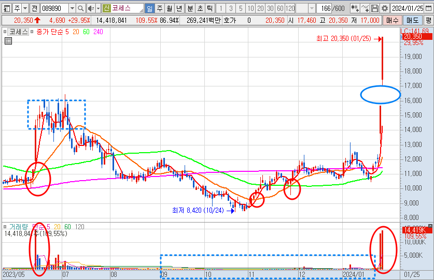
Task: Open the custom interval combo box
Action: pos(305,9)
